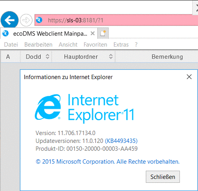This screenshot has width=198, height=191.
Task: Click the ecoDMS site icon in address bar
Action: [39, 20]
